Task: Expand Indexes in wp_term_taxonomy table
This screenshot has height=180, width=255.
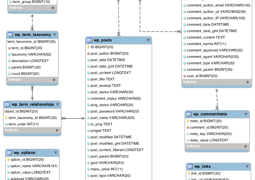Action: pos(54,80)
